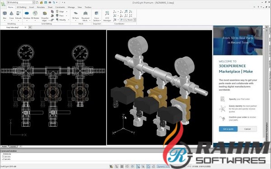Screen dimensions: 271x169
Task: Choose the Boolean operation tool
Action: (27, 15)
